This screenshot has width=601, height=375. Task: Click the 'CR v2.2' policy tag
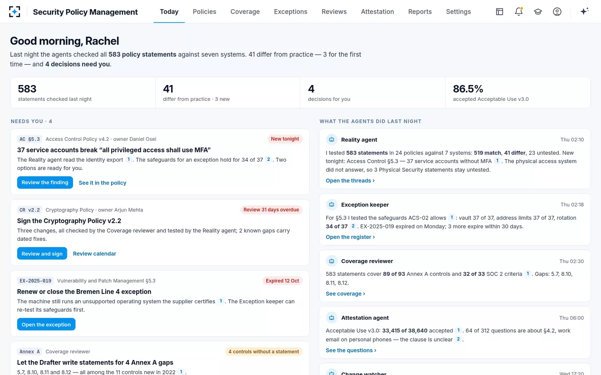[x=30, y=210]
